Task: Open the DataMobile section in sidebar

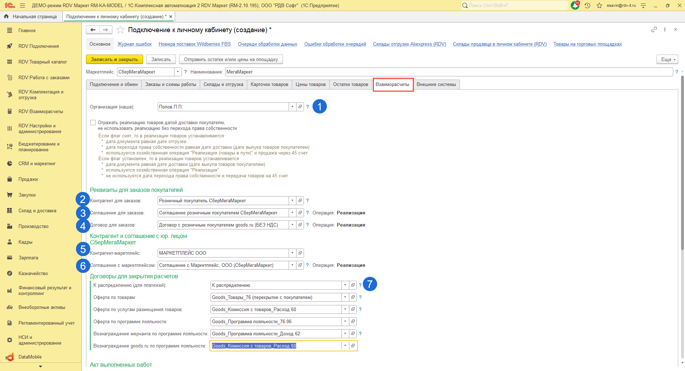Action: (x=30, y=357)
